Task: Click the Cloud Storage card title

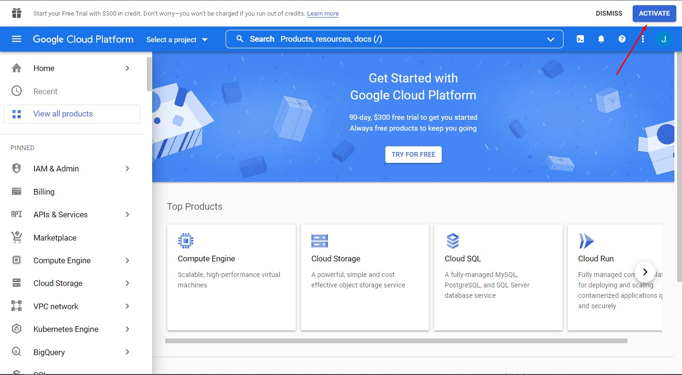Action: click(x=336, y=259)
